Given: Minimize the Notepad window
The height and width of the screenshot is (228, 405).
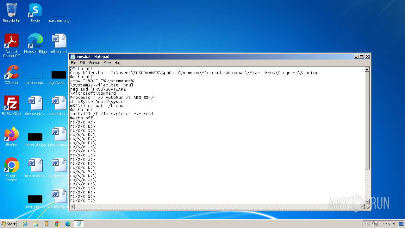Looking at the screenshot, I should coord(356,57).
